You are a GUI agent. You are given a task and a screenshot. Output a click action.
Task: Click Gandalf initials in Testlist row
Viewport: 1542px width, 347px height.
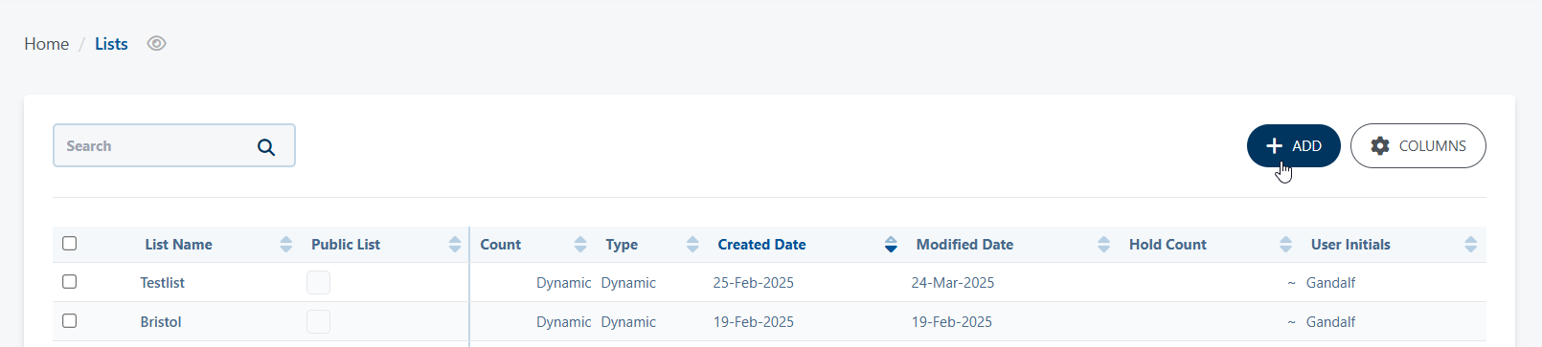click(1330, 283)
